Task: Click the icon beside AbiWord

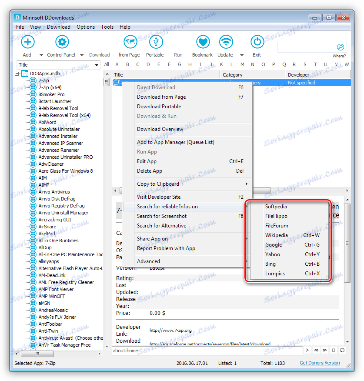Action: click(33, 122)
